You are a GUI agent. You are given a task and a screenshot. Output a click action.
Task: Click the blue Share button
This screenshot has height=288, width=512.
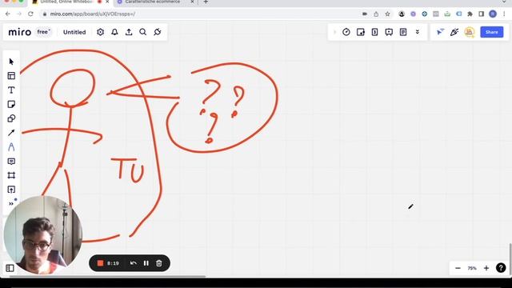(491, 32)
